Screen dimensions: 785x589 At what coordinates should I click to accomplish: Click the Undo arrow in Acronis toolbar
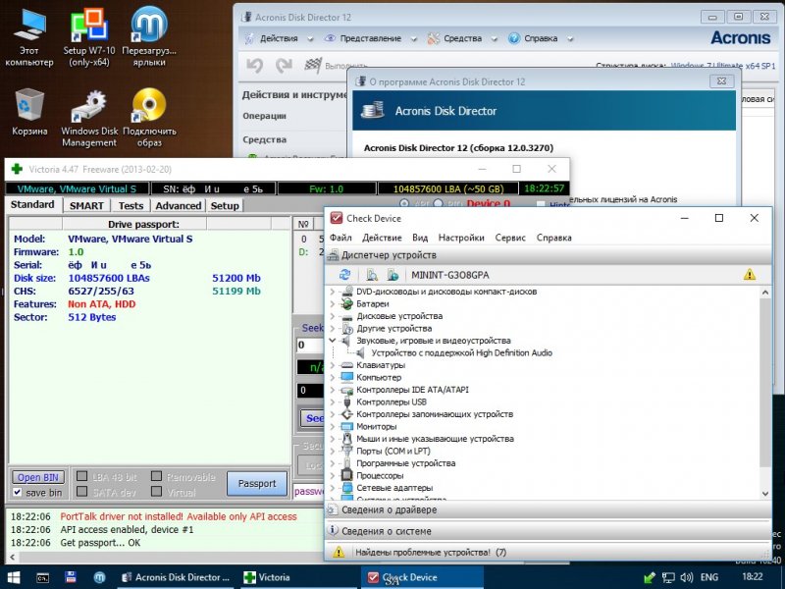pos(255,65)
